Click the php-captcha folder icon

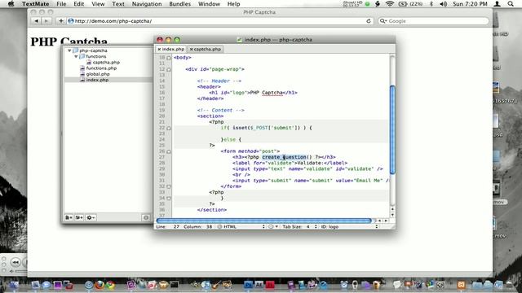pos(75,50)
